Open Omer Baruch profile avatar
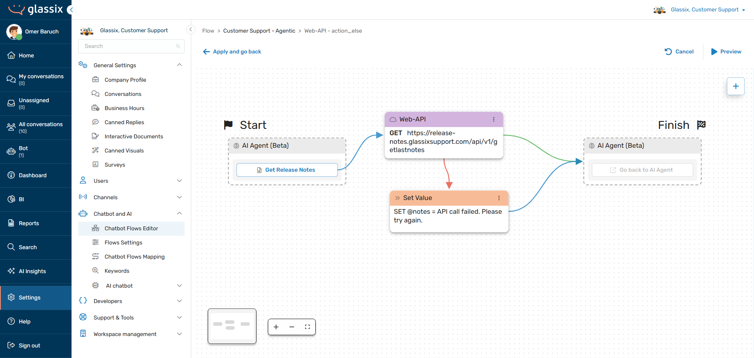Screen dimensions: 754x358 14,31
